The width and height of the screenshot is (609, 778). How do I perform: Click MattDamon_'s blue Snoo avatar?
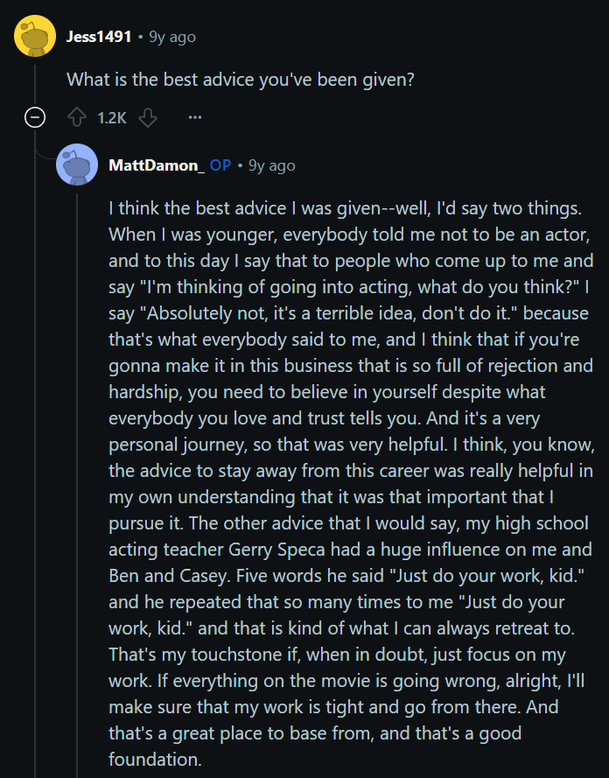pyautogui.click(x=77, y=165)
